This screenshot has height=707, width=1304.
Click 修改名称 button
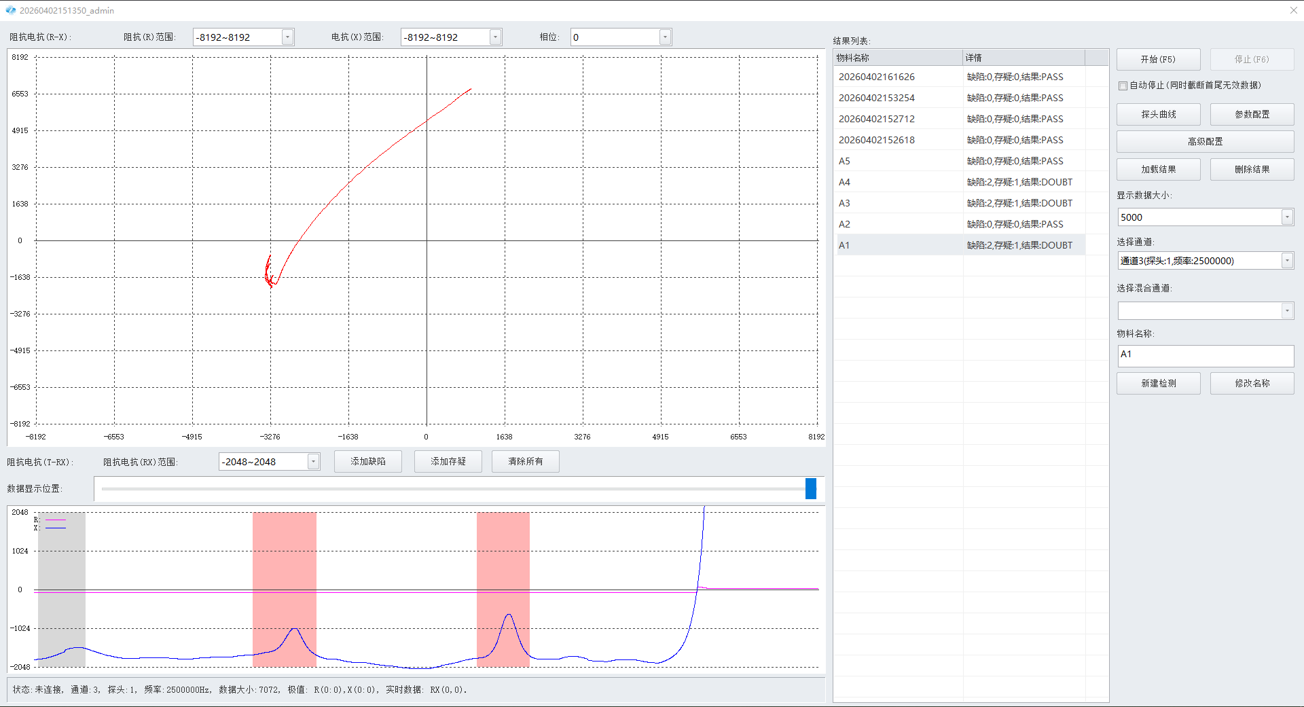point(1252,384)
